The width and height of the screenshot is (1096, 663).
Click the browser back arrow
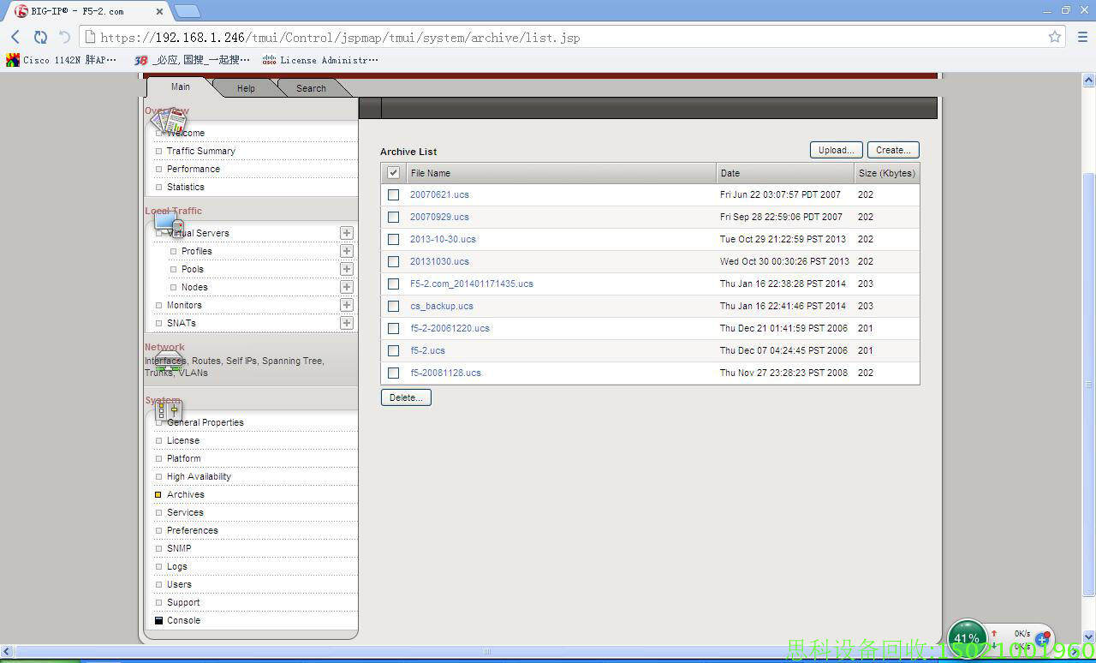(x=15, y=37)
